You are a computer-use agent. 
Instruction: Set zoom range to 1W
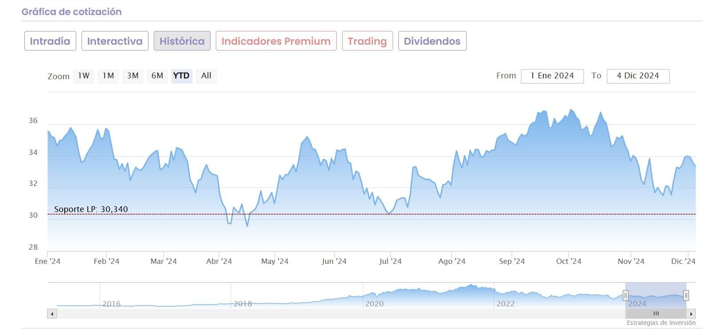(x=84, y=76)
